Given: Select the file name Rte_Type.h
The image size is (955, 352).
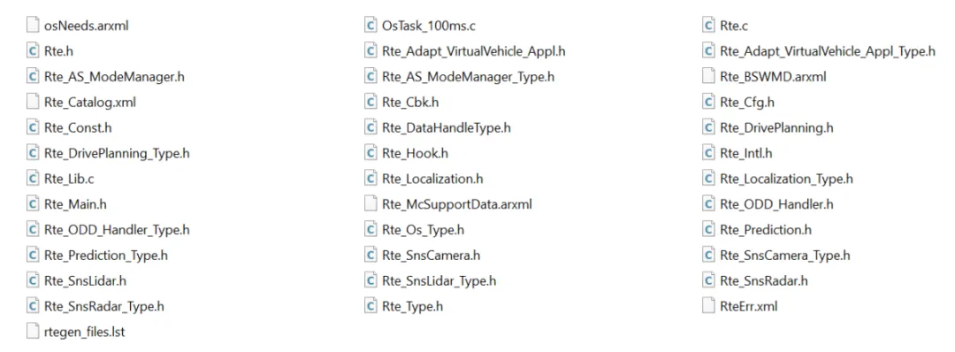Looking at the screenshot, I should click(x=412, y=307).
